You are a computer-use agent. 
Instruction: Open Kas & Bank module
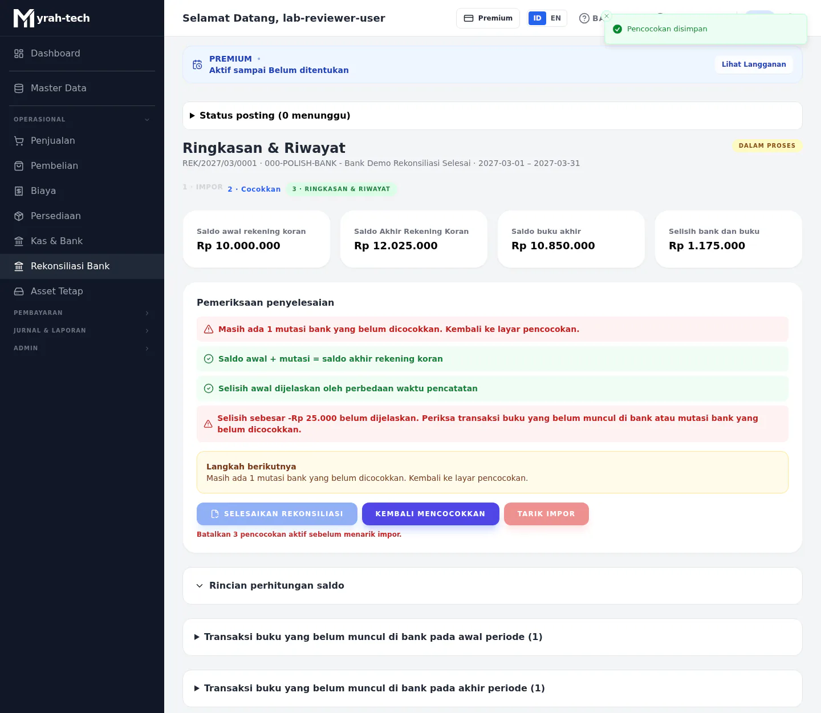point(82,241)
